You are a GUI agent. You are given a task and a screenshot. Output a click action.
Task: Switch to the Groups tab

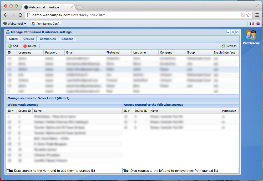click(x=29, y=39)
